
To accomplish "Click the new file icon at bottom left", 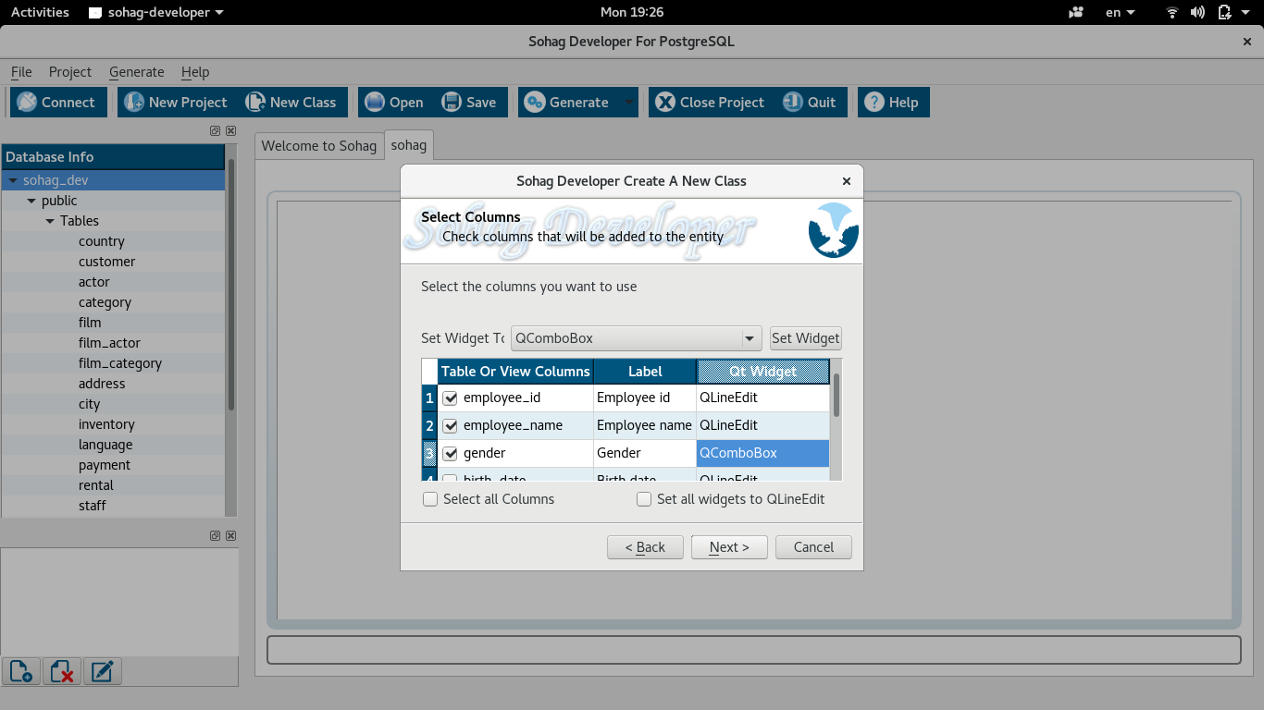I will tap(21, 671).
